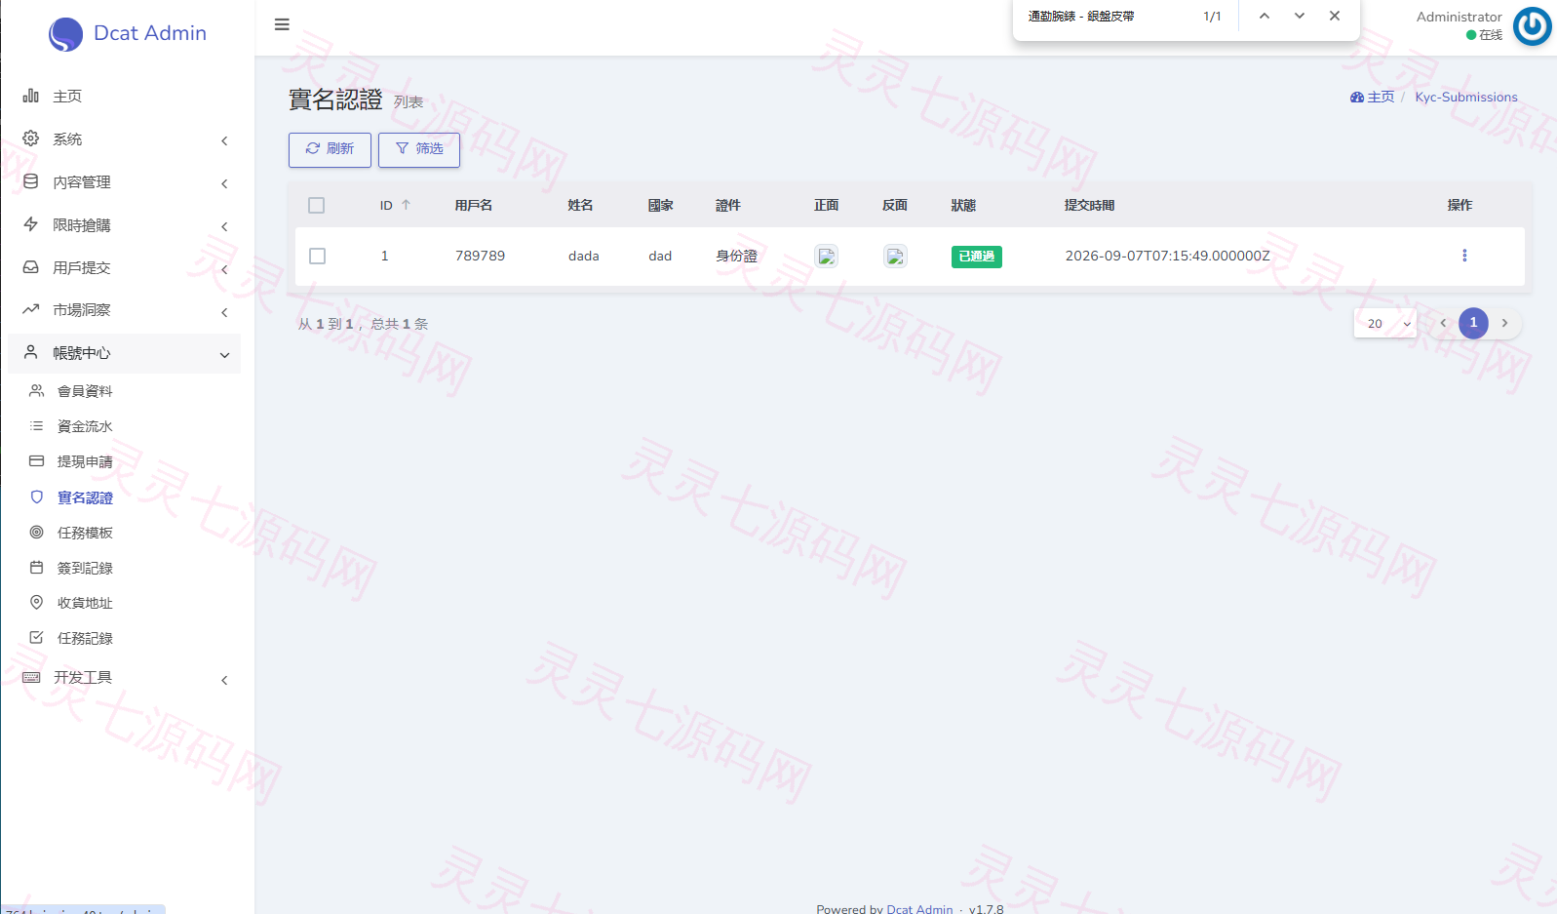Viewport: 1557px width, 914px height.
Task: Click the Administrator user name
Action: 1459,17
